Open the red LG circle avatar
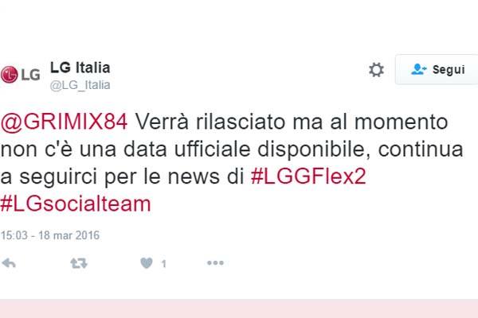The width and height of the screenshot is (478, 318). (9, 75)
